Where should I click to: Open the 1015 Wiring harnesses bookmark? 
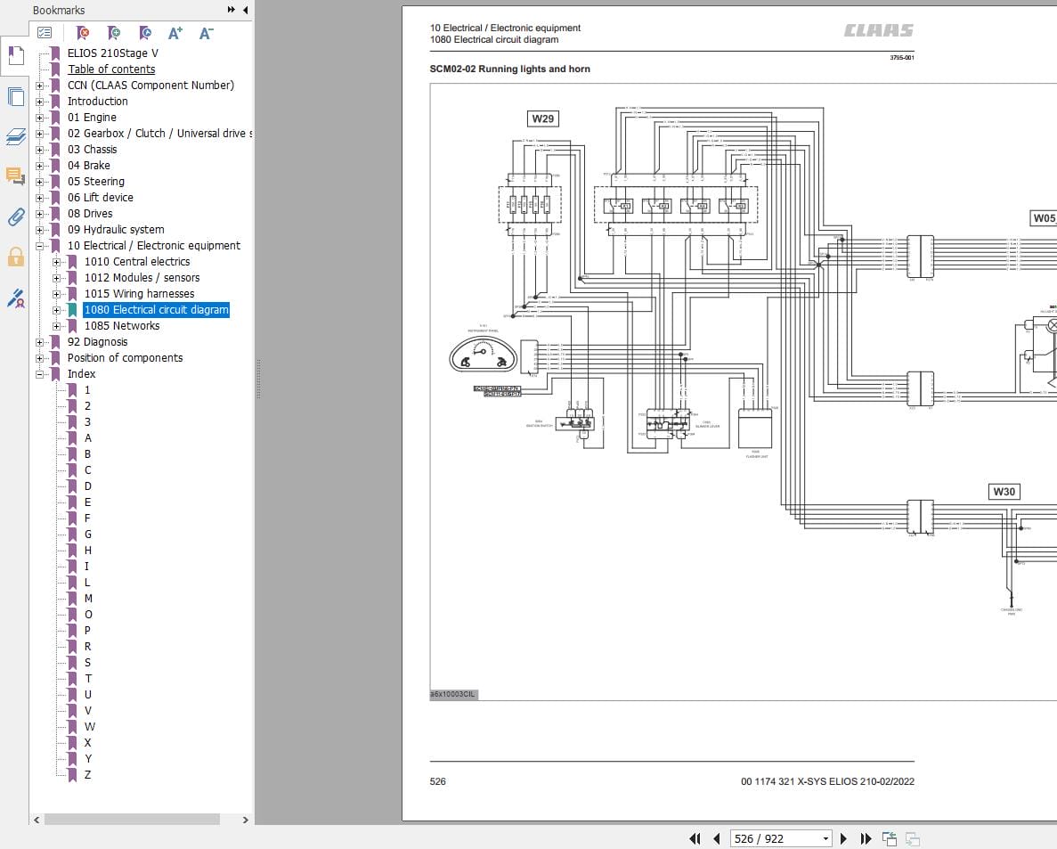140,293
